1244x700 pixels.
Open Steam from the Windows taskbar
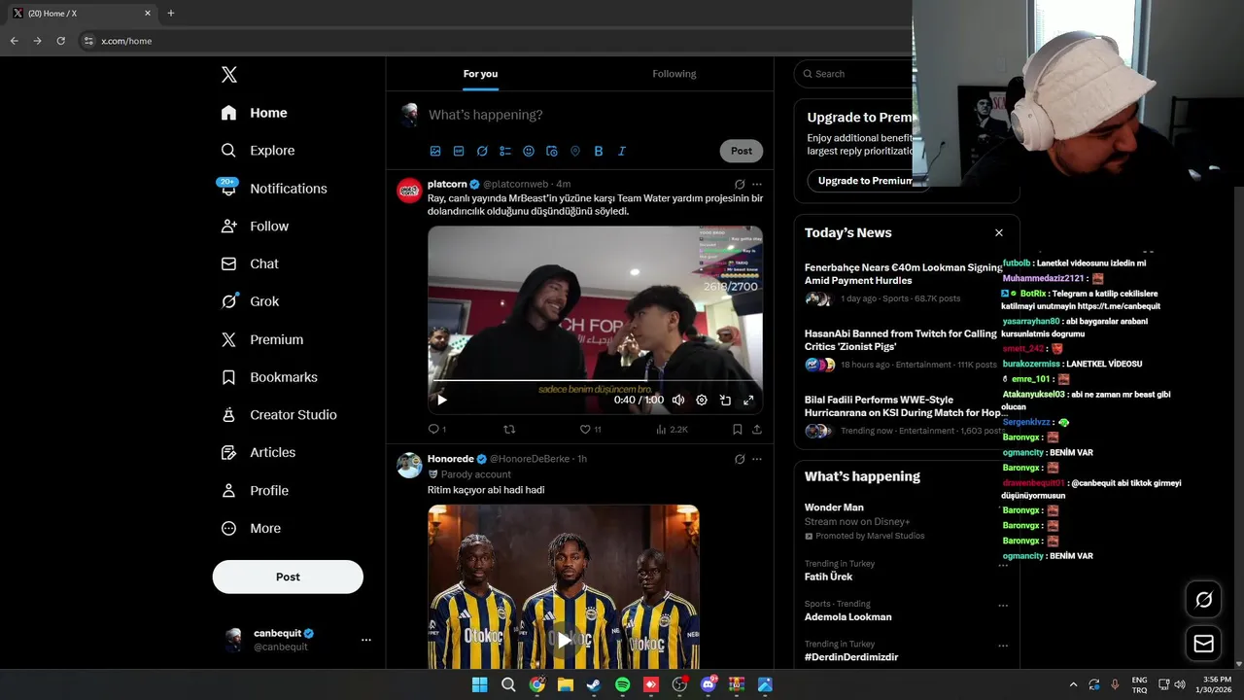(594, 684)
